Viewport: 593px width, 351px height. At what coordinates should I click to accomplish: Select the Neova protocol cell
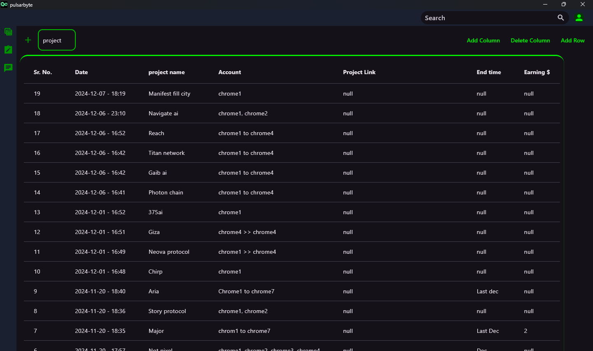pos(169,252)
